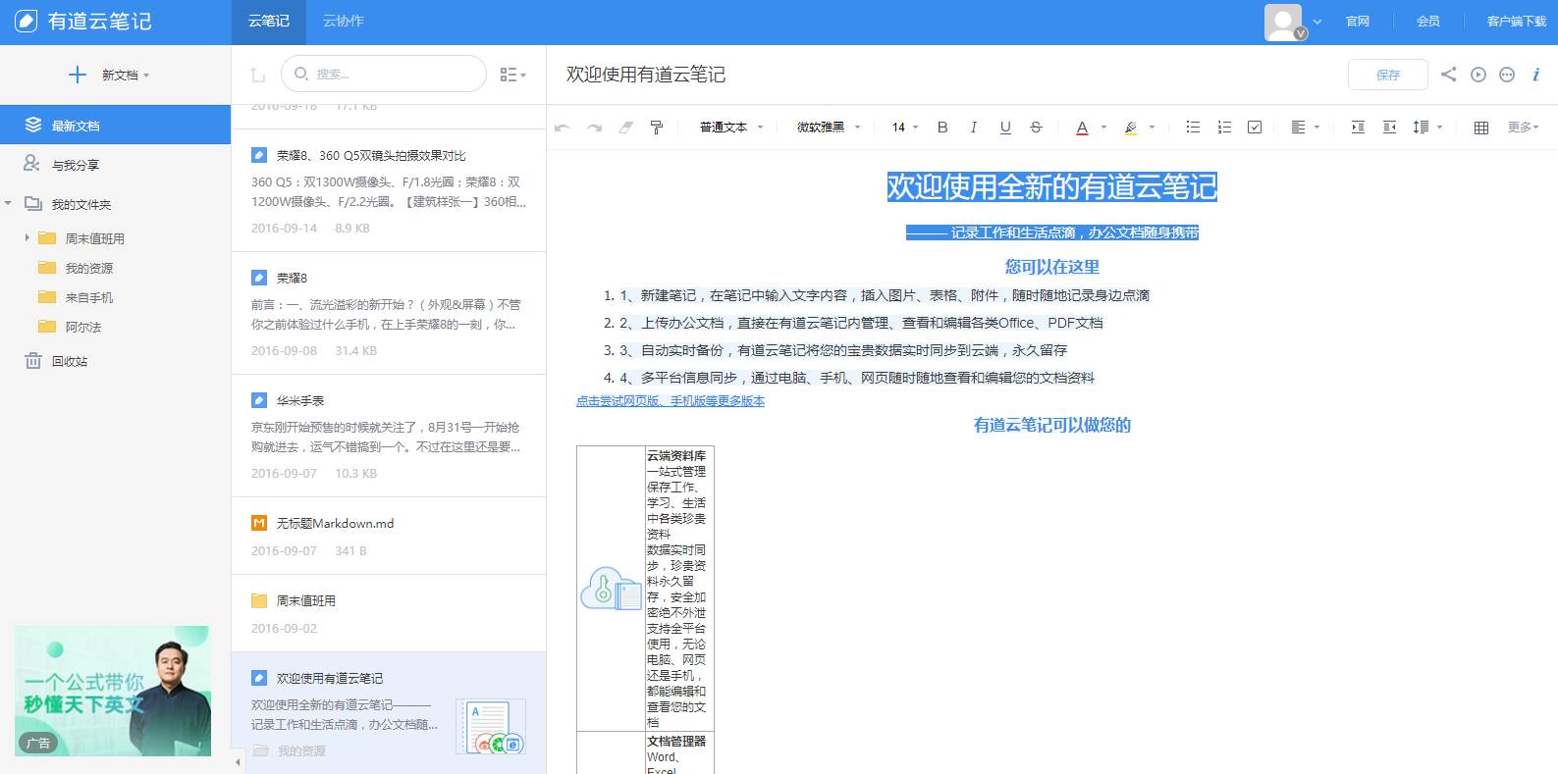
Task: Toggle bold formatting
Action: [942, 128]
